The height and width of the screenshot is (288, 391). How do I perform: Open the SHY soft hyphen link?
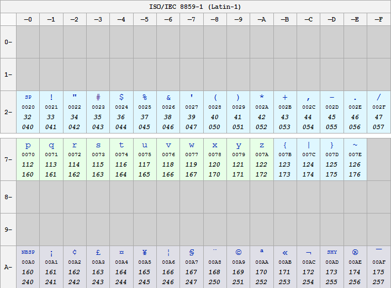click(x=331, y=252)
